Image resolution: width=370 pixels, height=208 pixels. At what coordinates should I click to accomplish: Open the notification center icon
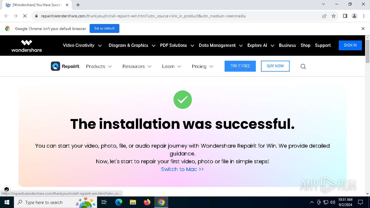click(x=360, y=202)
